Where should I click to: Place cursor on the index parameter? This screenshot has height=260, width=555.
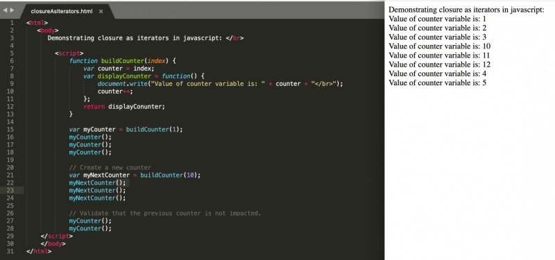click(156, 61)
